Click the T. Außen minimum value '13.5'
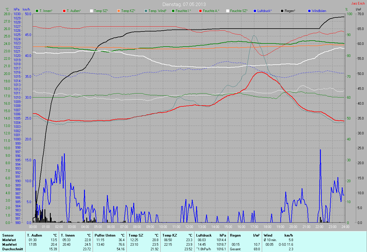Viewport: 367px width, 252px height. 54,240
